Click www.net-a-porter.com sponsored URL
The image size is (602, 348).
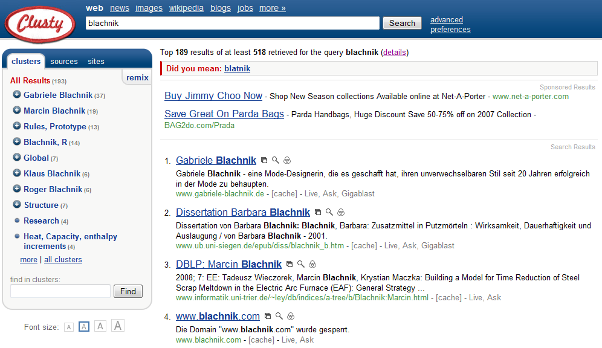pyautogui.click(x=531, y=96)
